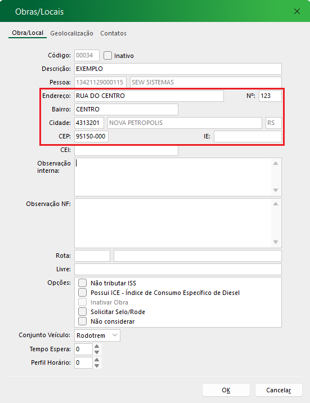Click Observação interna scroll down arrow
Image resolution: width=310 pixels, height=403 pixels.
pyautogui.click(x=276, y=190)
